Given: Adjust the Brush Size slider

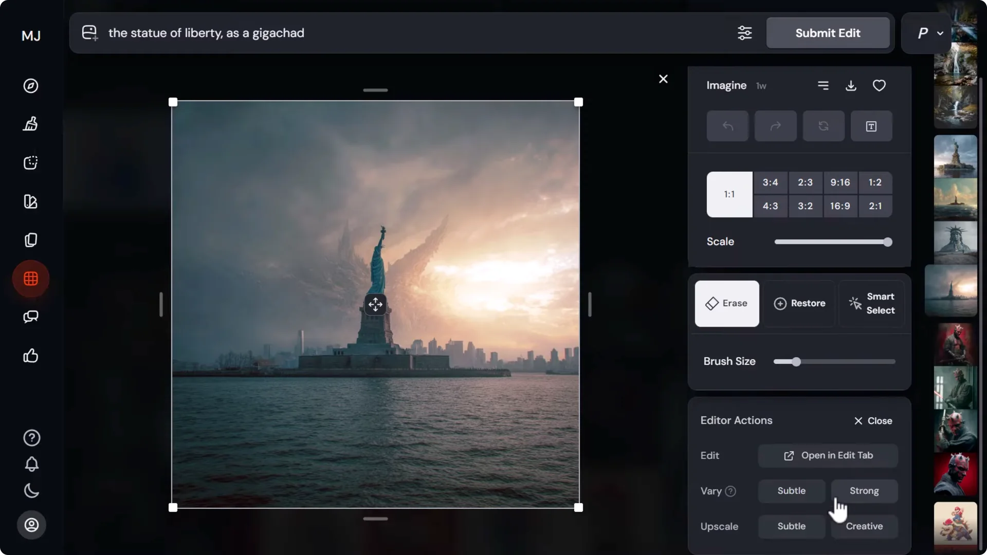Looking at the screenshot, I should 796,361.
